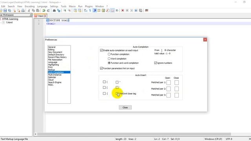The width and height of the screenshot is (251, 141).
Task: Select Backup in Preferences list
Action: pyautogui.click(x=51, y=70)
